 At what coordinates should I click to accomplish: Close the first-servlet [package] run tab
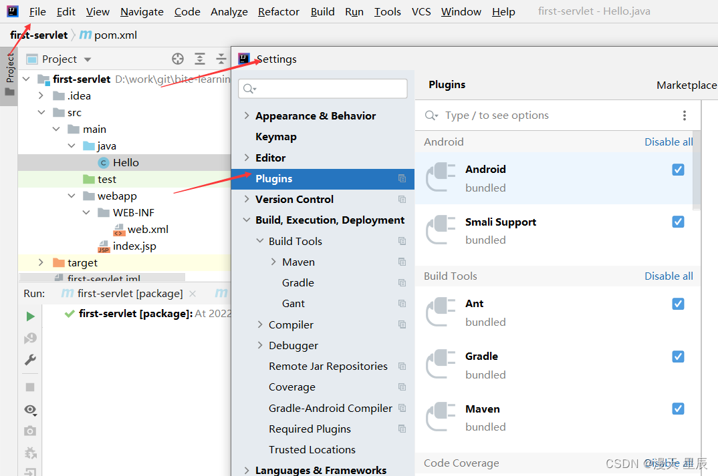193,294
